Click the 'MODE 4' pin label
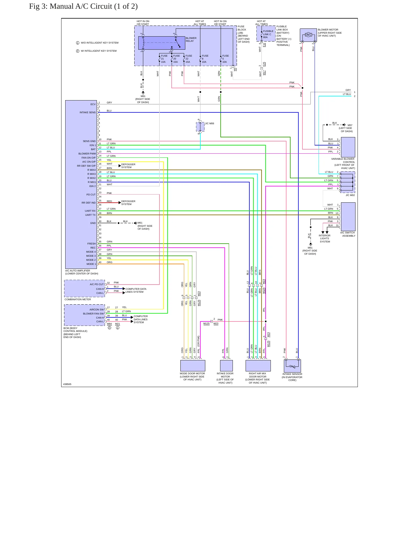 click(91, 252)
